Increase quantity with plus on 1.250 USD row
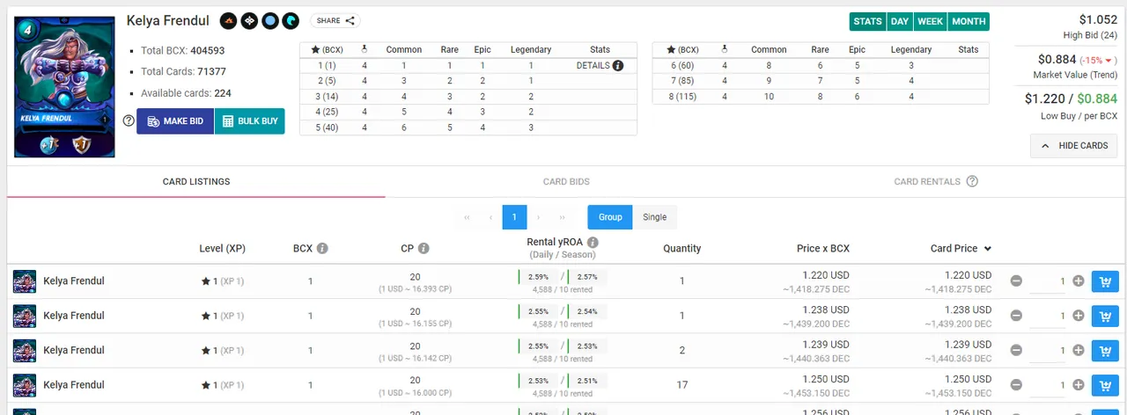Viewport: 1127px width, 415px height. pos(1079,385)
